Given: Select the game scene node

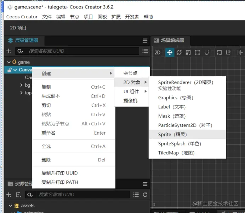Looking at the screenshot, I should point(24,62).
